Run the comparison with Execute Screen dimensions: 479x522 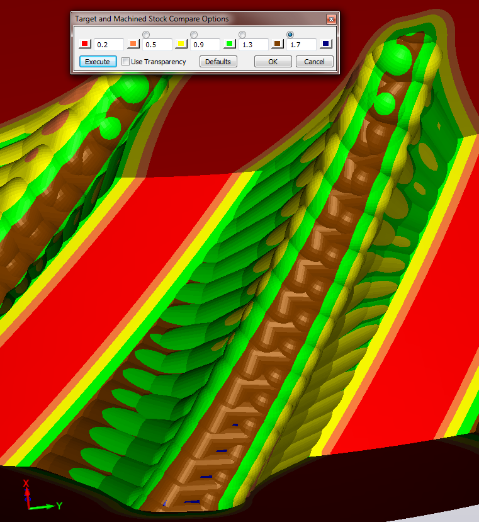[x=98, y=62]
